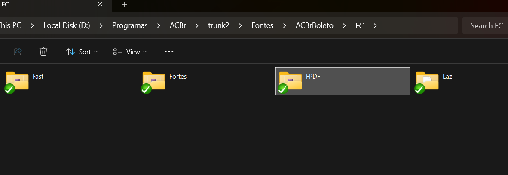Open a new tab with plus icon
Viewport: 508px width, 175px height.
(x=124, y=5)
